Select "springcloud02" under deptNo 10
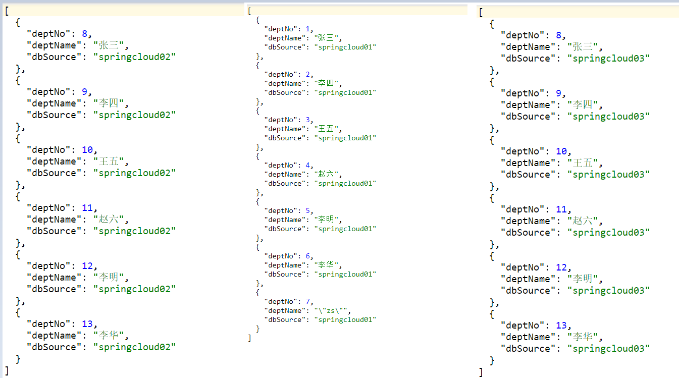 click(x=134, y=173)
